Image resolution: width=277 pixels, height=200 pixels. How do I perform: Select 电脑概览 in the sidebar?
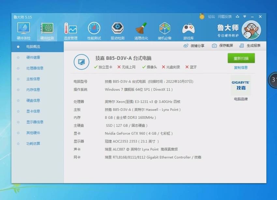pos(37,47)
